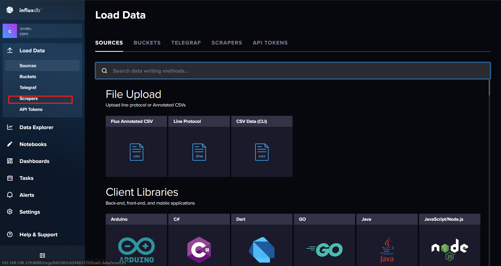
Task: Click the Alerts bell icon
Action: (10, 195)
